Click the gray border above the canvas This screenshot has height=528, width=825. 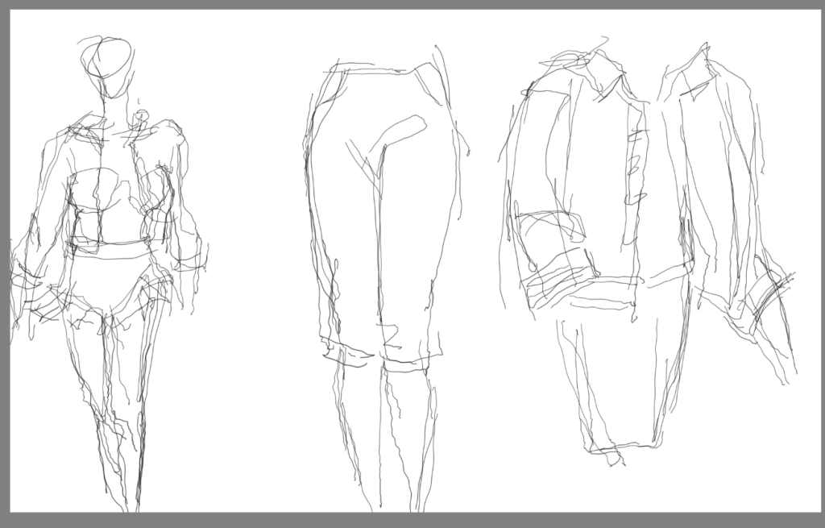pyautogui.click(x=412, y=4)
